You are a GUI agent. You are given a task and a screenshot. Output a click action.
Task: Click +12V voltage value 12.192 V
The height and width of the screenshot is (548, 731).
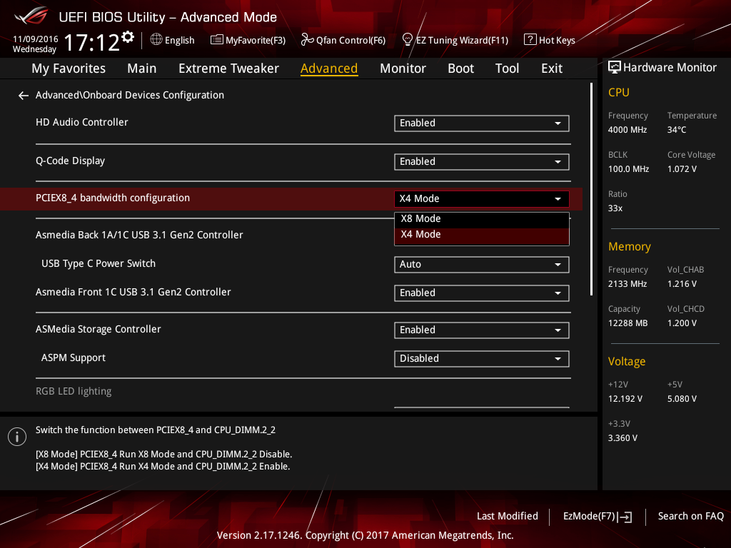(x=625, y=399)
